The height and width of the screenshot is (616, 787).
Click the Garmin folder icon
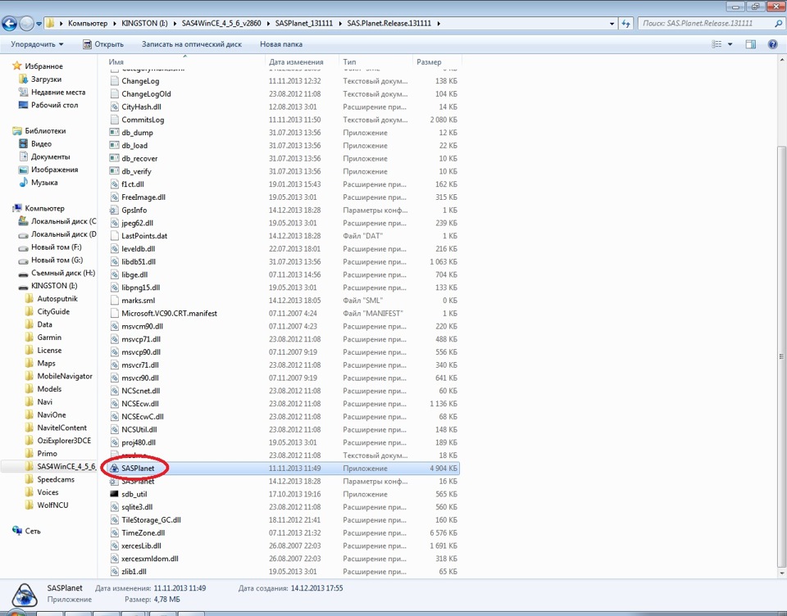click(30, 337)
